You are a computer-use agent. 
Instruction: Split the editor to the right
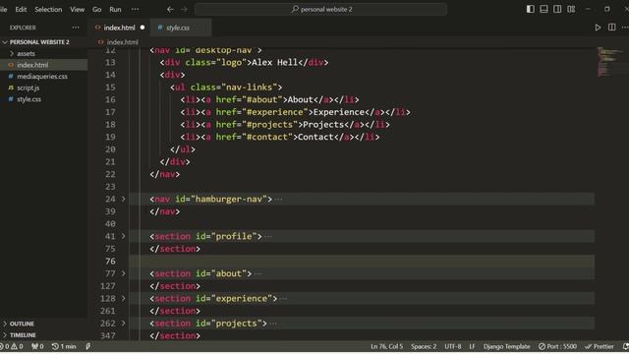[611, 28]
